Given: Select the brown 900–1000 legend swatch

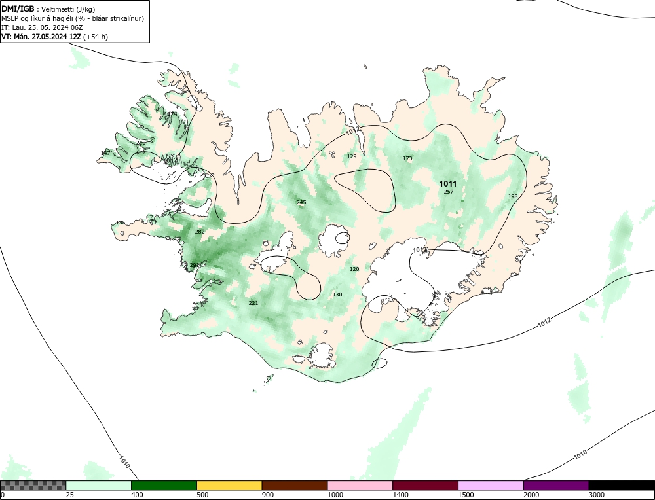Looking at the screenshot, I should [295, 485].
